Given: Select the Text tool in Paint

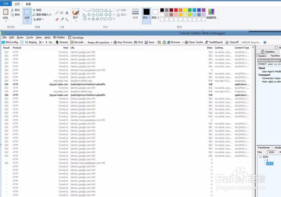Looking at the screenshot, I should click(67, 13).
